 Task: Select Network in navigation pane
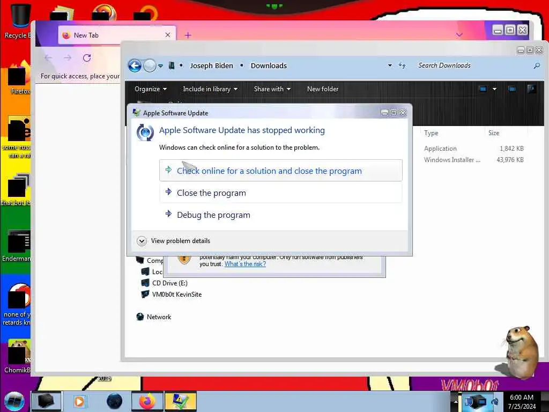tap(154, 317)
